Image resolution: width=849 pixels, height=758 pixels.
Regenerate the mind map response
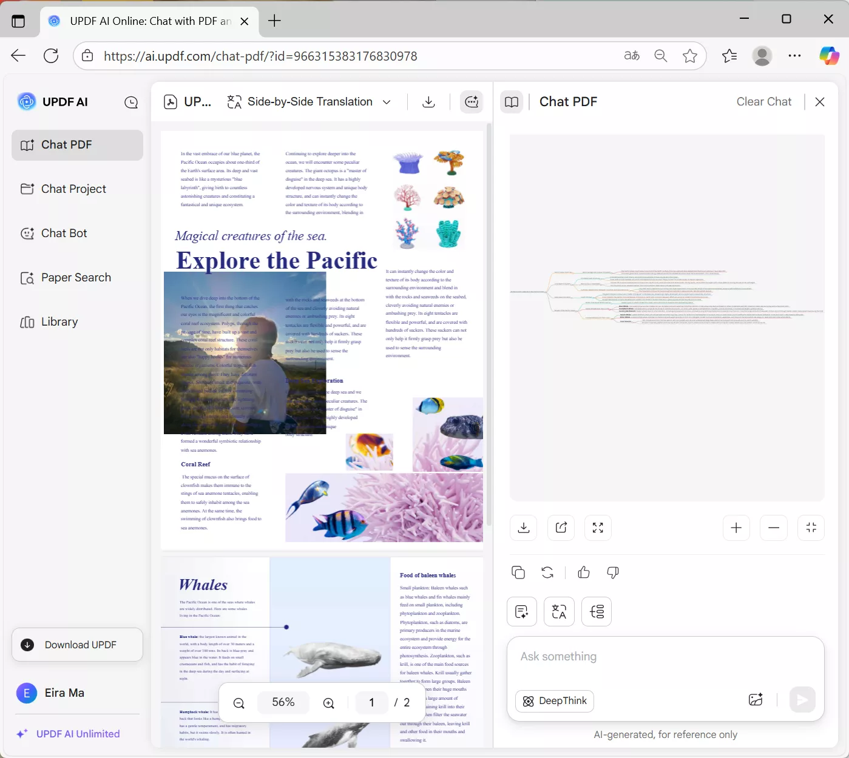pyautogui.click(x=547, y=572)
